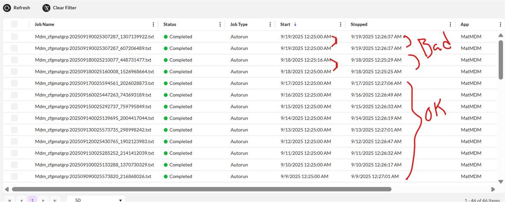Open Status column options menu
The image size is (505, 202).
[x=220, y=24]
